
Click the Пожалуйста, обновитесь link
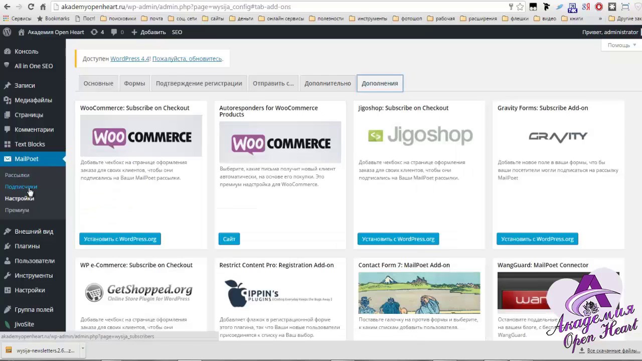click(x=187, y=59)
